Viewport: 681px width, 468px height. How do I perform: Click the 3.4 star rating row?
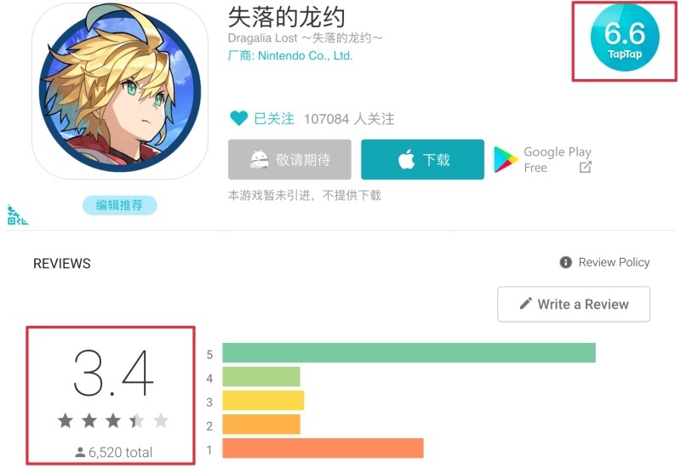113,420
